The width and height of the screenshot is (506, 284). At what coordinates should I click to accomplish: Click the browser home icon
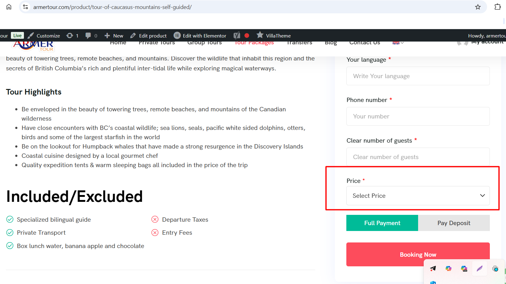[x=9, y=7]
